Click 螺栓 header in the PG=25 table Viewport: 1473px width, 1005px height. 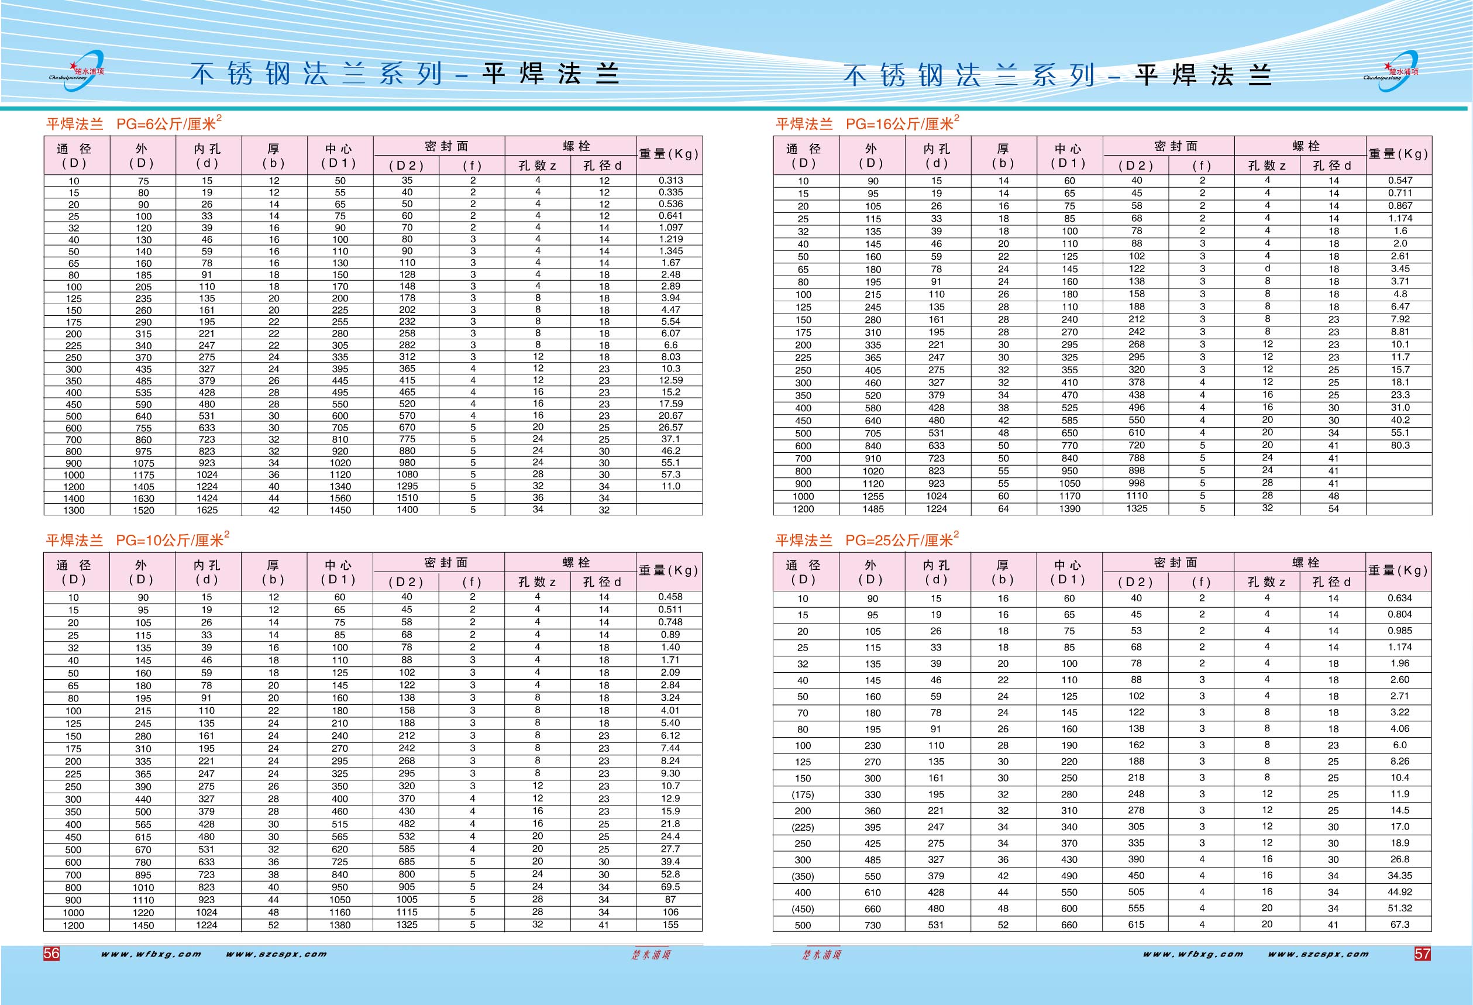click(1306, 562)
